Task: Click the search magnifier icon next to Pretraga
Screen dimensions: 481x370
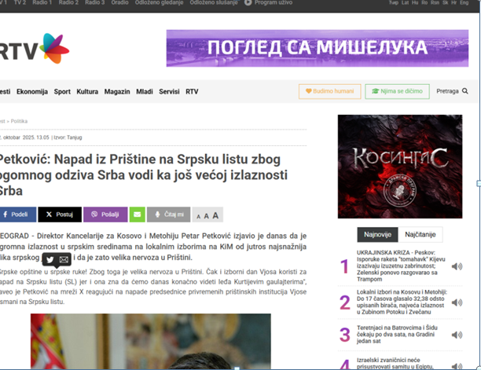Action: pos(465,91)
